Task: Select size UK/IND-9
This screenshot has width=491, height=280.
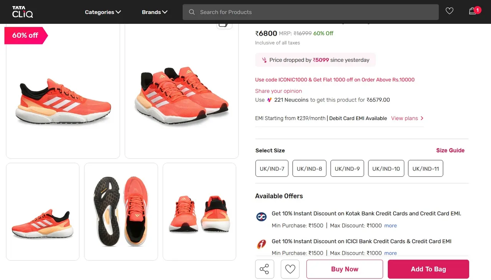Action: (347, 168)
